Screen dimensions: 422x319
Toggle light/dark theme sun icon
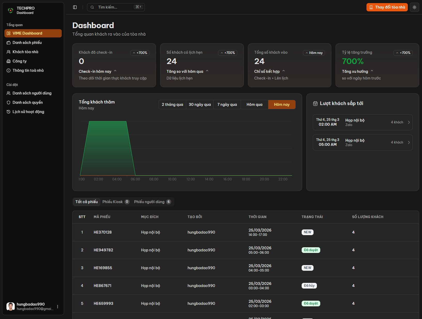(414, 7)
